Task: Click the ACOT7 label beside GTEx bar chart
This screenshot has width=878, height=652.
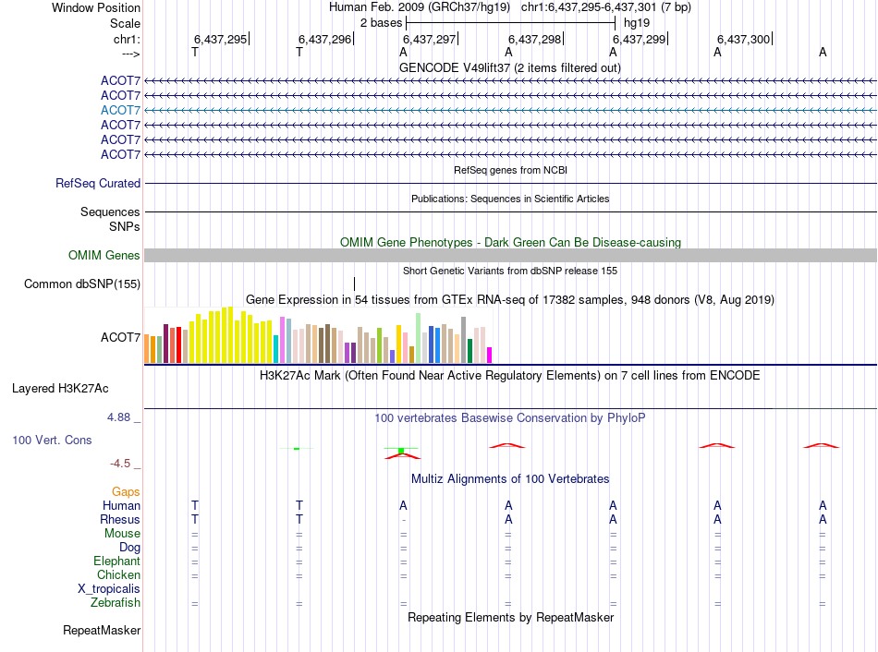Action: 120,337
